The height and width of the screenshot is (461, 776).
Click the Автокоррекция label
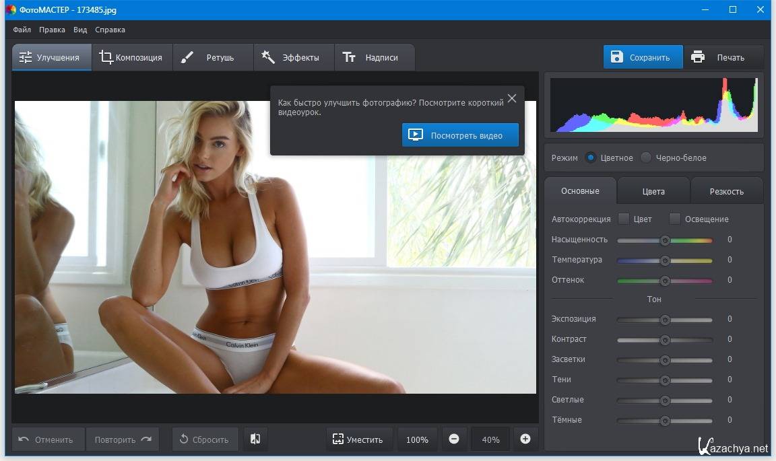581,219
